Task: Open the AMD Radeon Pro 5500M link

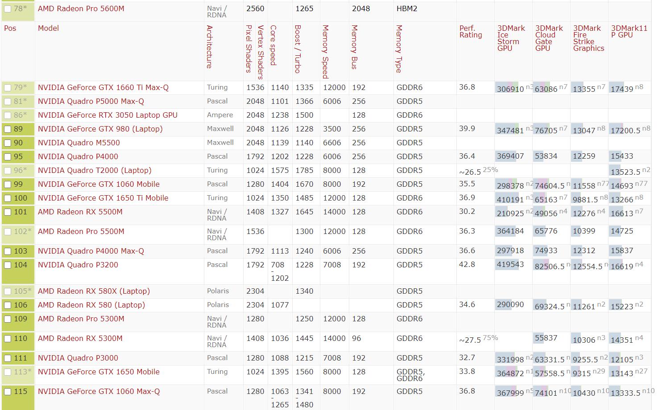Action: [x=81, y=231]
